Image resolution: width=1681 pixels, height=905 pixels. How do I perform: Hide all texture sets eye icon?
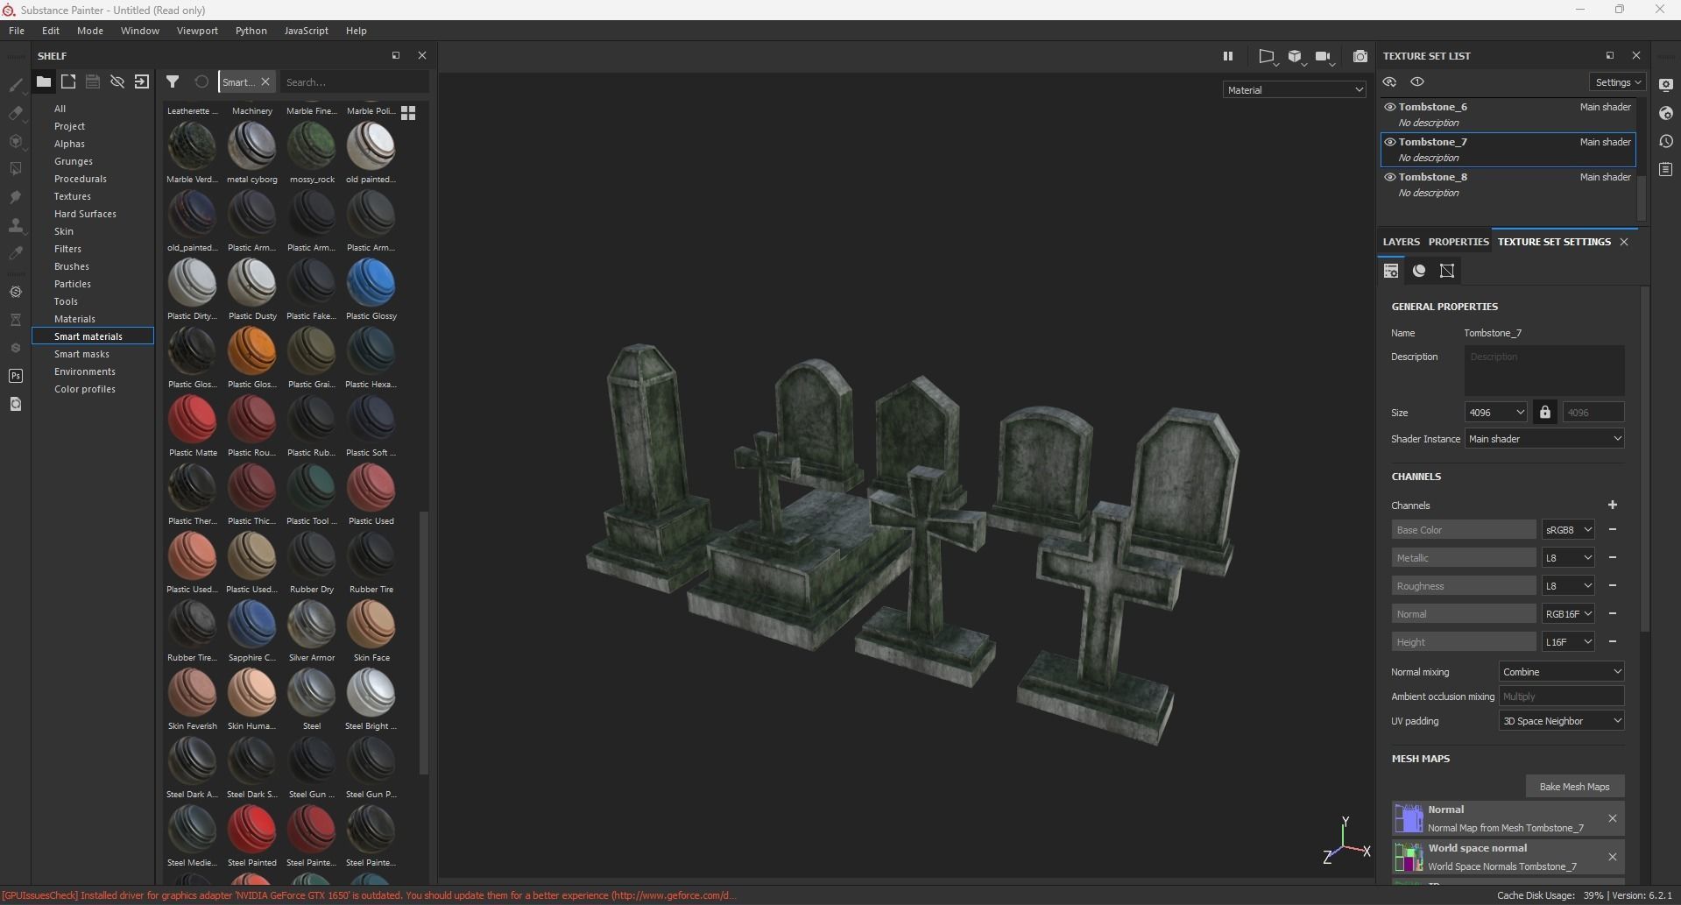[1389, 82]
